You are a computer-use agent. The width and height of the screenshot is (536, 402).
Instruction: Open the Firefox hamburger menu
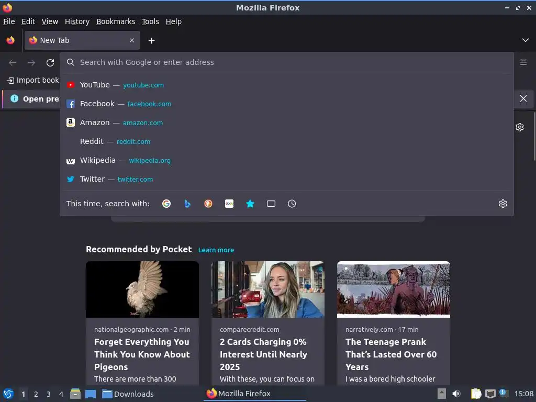523,62
